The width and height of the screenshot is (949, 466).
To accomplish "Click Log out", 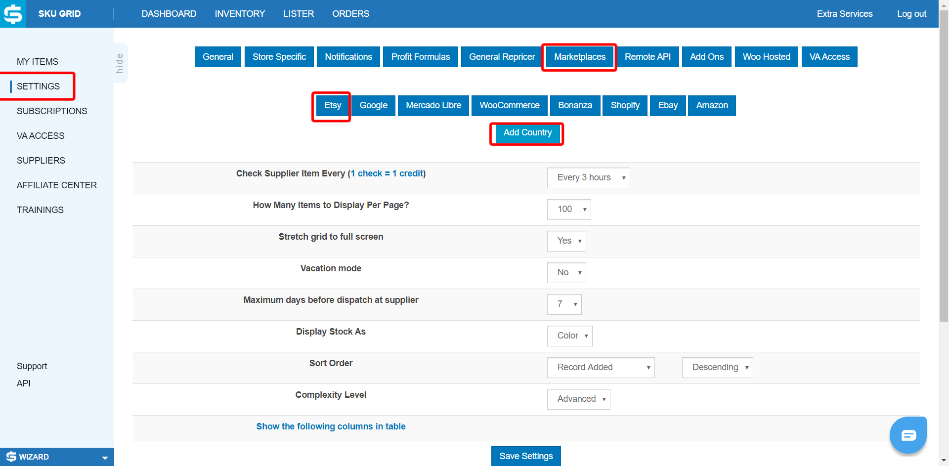I will (911, 14).
